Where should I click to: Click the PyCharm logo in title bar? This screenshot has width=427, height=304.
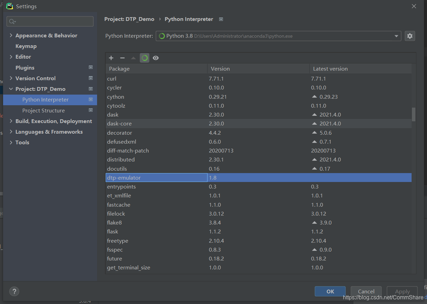coord(10,6)
